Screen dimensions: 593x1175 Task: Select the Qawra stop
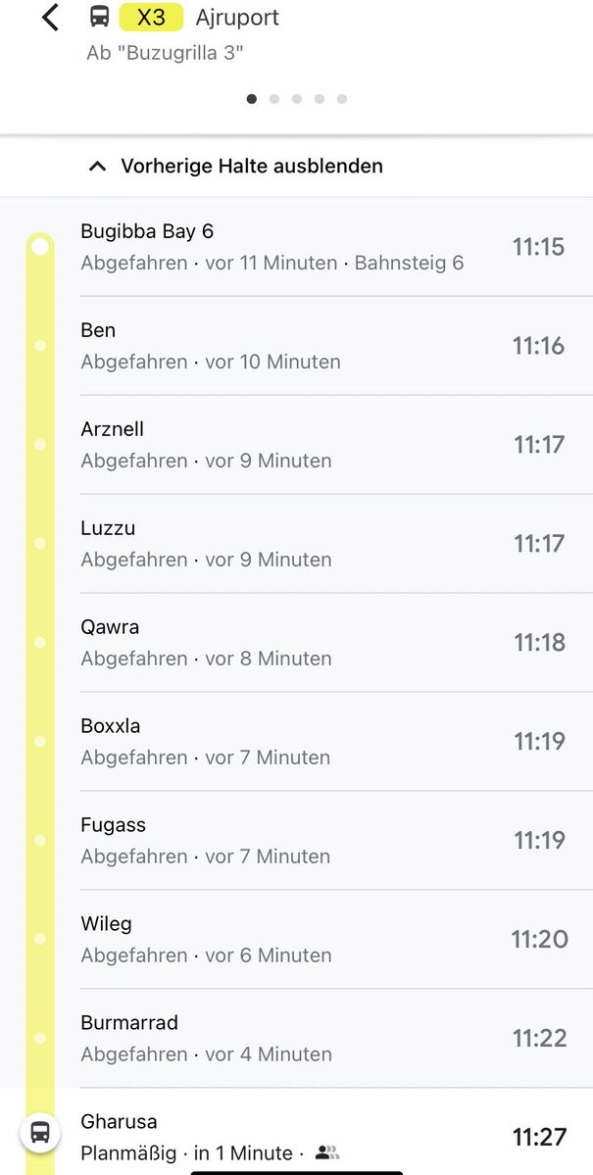pyautogui.click(x=294, y=642)
